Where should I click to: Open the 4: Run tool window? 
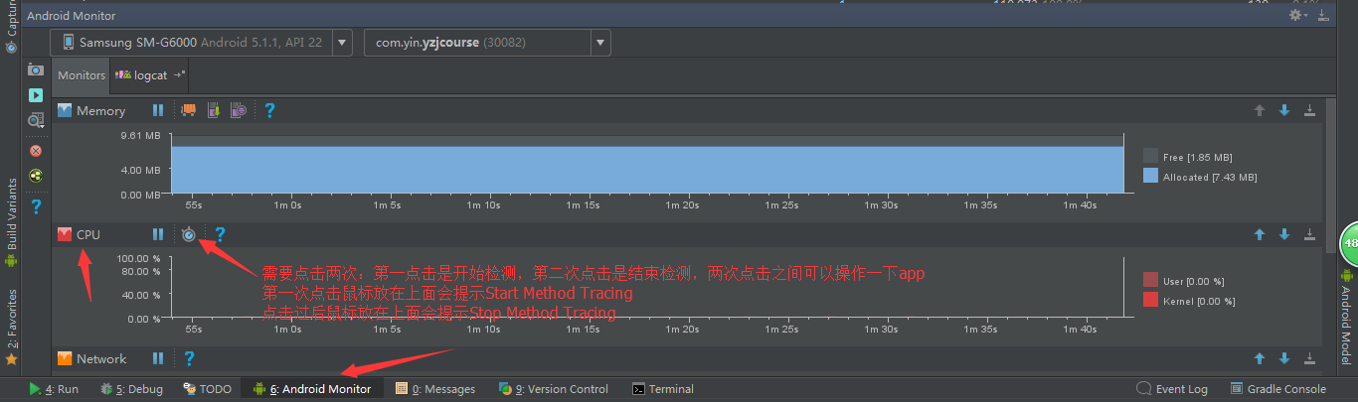[54, 389]
